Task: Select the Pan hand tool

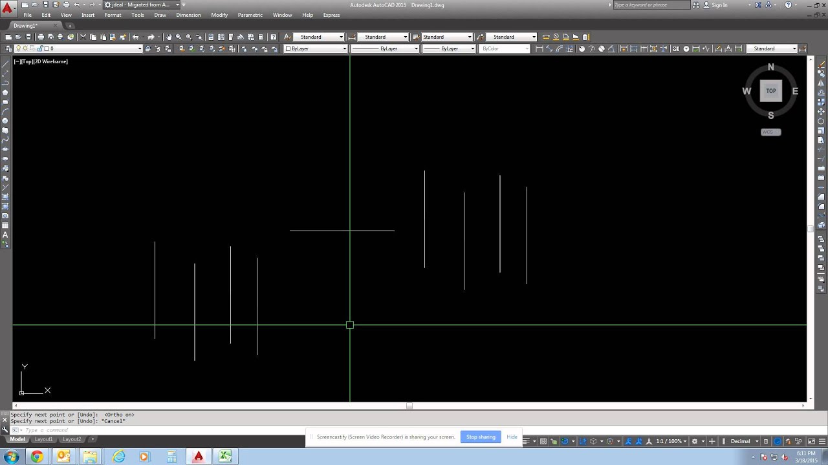Action: (169, 37)
